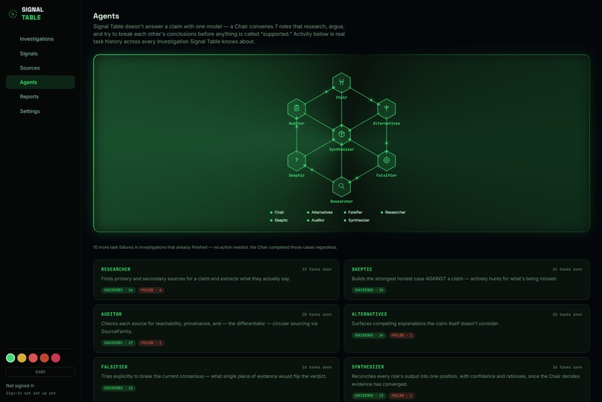Screen dimensions: 602x402
Task: Click the '10 more task failures' notice
Action: (215, 247)
